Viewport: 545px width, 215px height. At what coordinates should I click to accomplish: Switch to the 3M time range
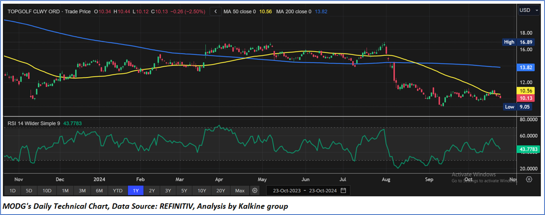pyautogui.click(x=82, y=190)
